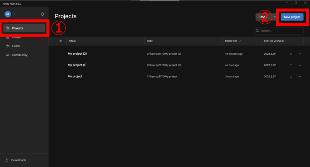Image resolution: width=310 pixels, height=167 pixels.
Task: Open more options for My project row
Action: (x=299, y=77)
